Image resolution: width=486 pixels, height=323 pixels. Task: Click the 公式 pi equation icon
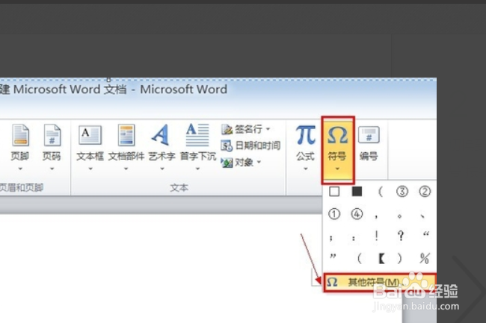point(306,135)
